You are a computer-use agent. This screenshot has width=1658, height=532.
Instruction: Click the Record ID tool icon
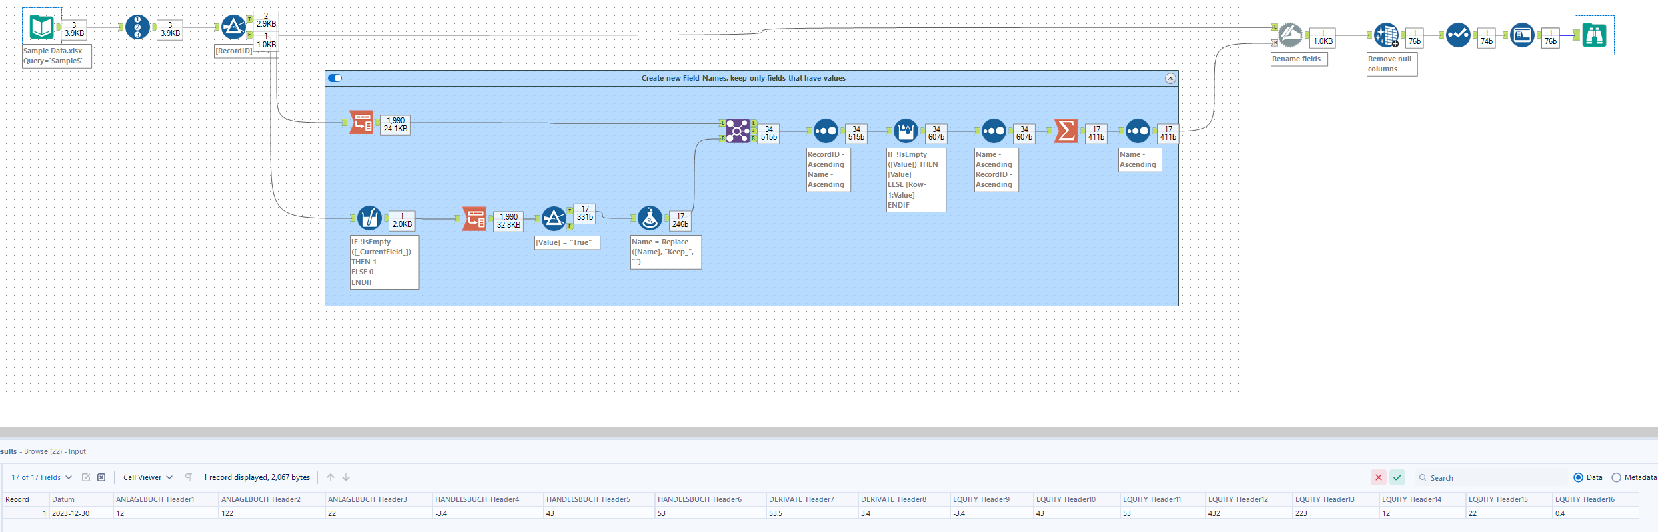tap(138, 27)
